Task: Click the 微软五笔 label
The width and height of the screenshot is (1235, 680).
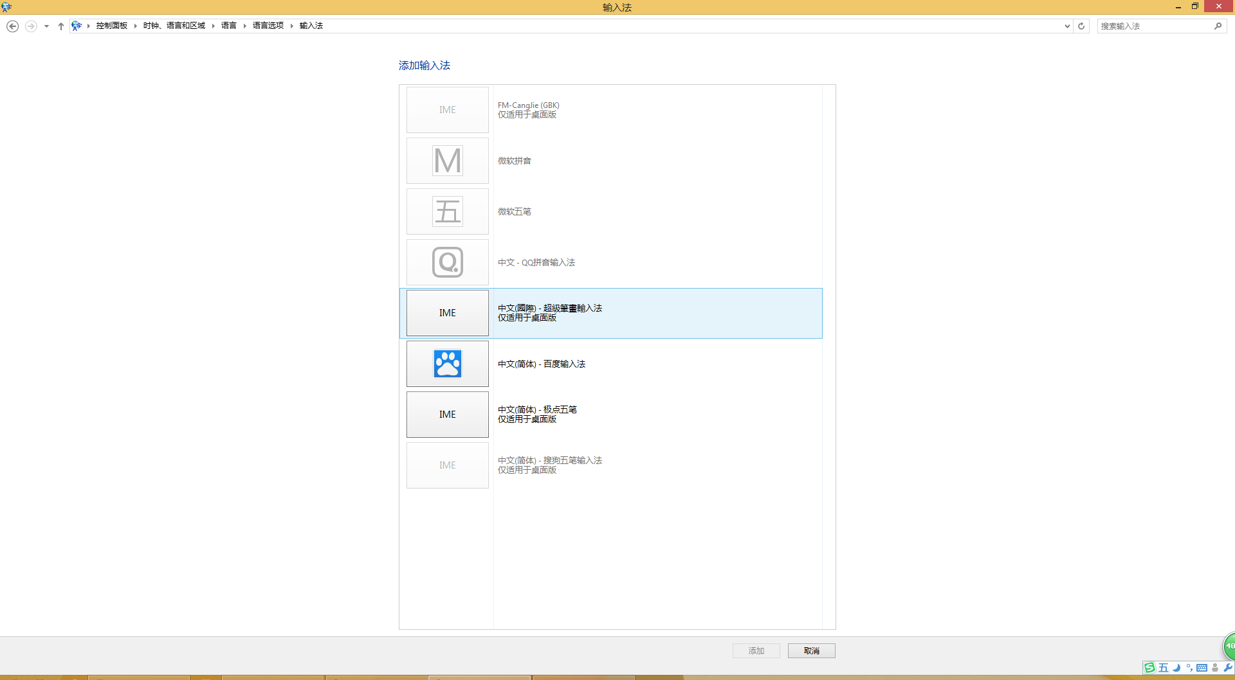Action: [x=515, y=211]
